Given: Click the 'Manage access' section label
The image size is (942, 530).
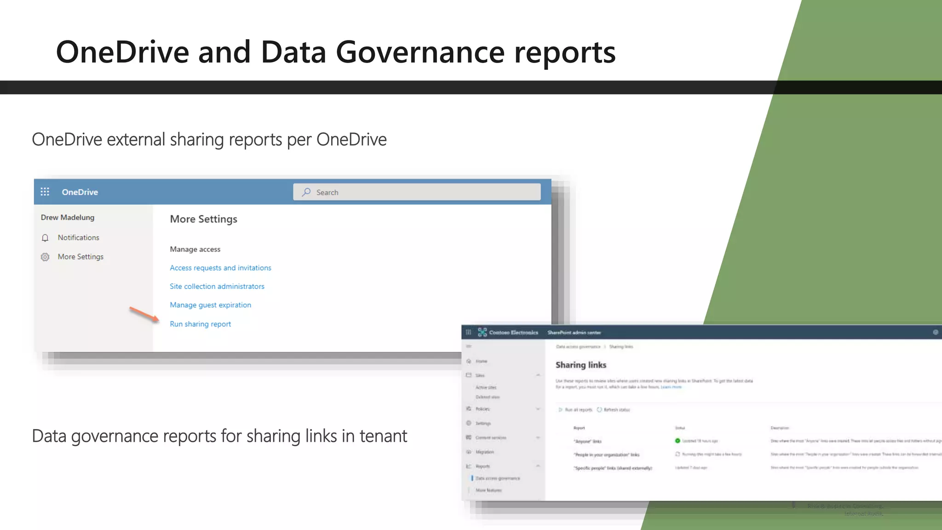Looking at the screenshot, I should 195,249.
